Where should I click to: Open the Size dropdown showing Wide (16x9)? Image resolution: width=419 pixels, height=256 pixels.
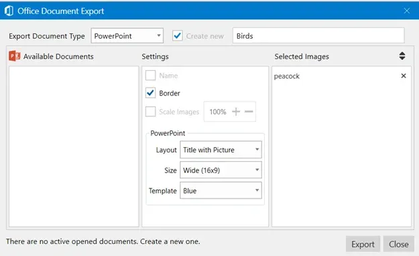pos(221,170)
